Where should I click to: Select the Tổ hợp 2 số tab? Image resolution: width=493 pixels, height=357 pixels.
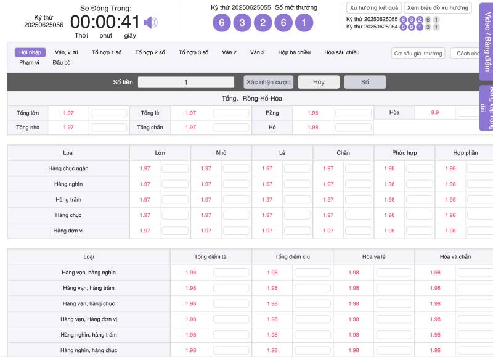pyautogui.click(x=150, y=52)
